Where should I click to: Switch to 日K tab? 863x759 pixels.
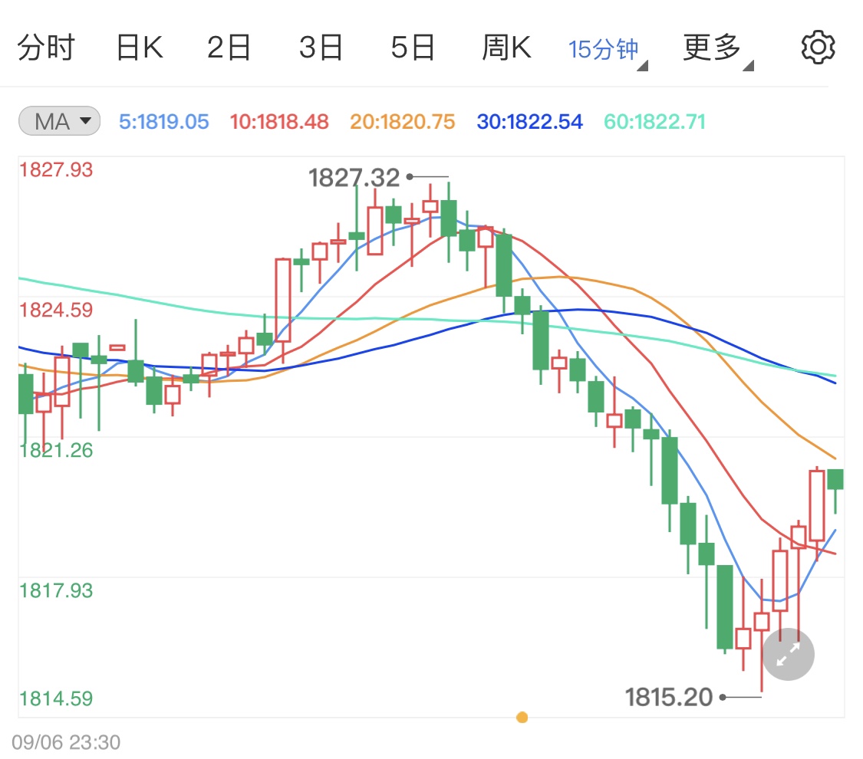tap(140, 48)
